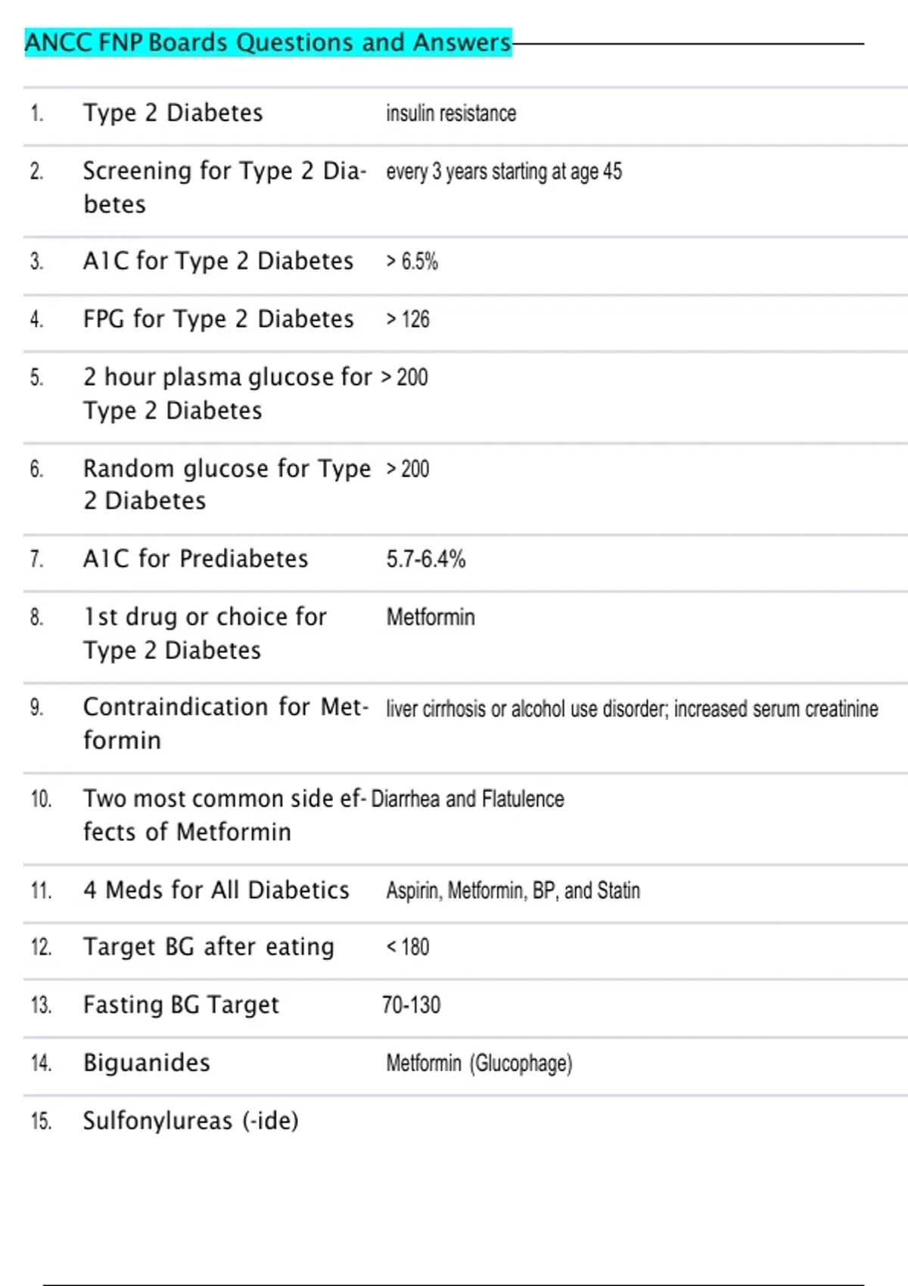The image size is (908, 1286).
Task: Select the '70-130' fasting target value
Action: pyautogui.click(x=411, y=1005)
